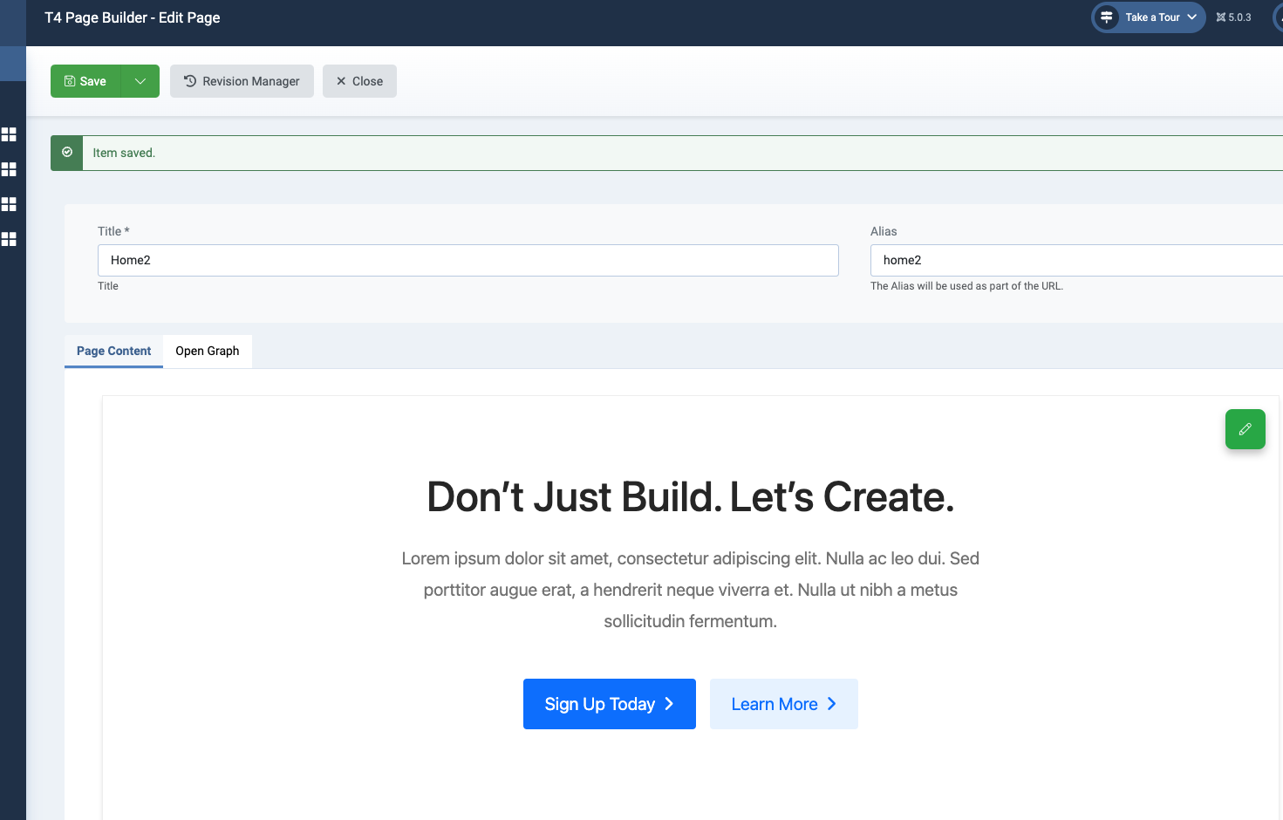The height and width of the screenshot is (820, 1283).
Task: Focus the Title field containing Home2
Action: pyautogui.click(x=467, y=260)
